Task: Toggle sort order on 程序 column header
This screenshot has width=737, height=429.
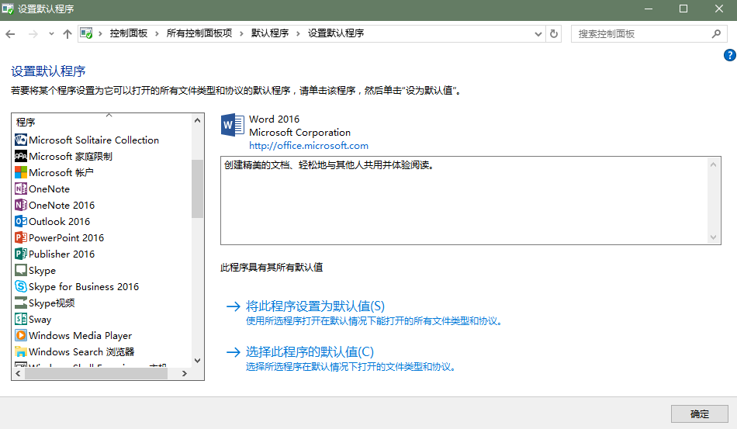Action: click(109, 115)
